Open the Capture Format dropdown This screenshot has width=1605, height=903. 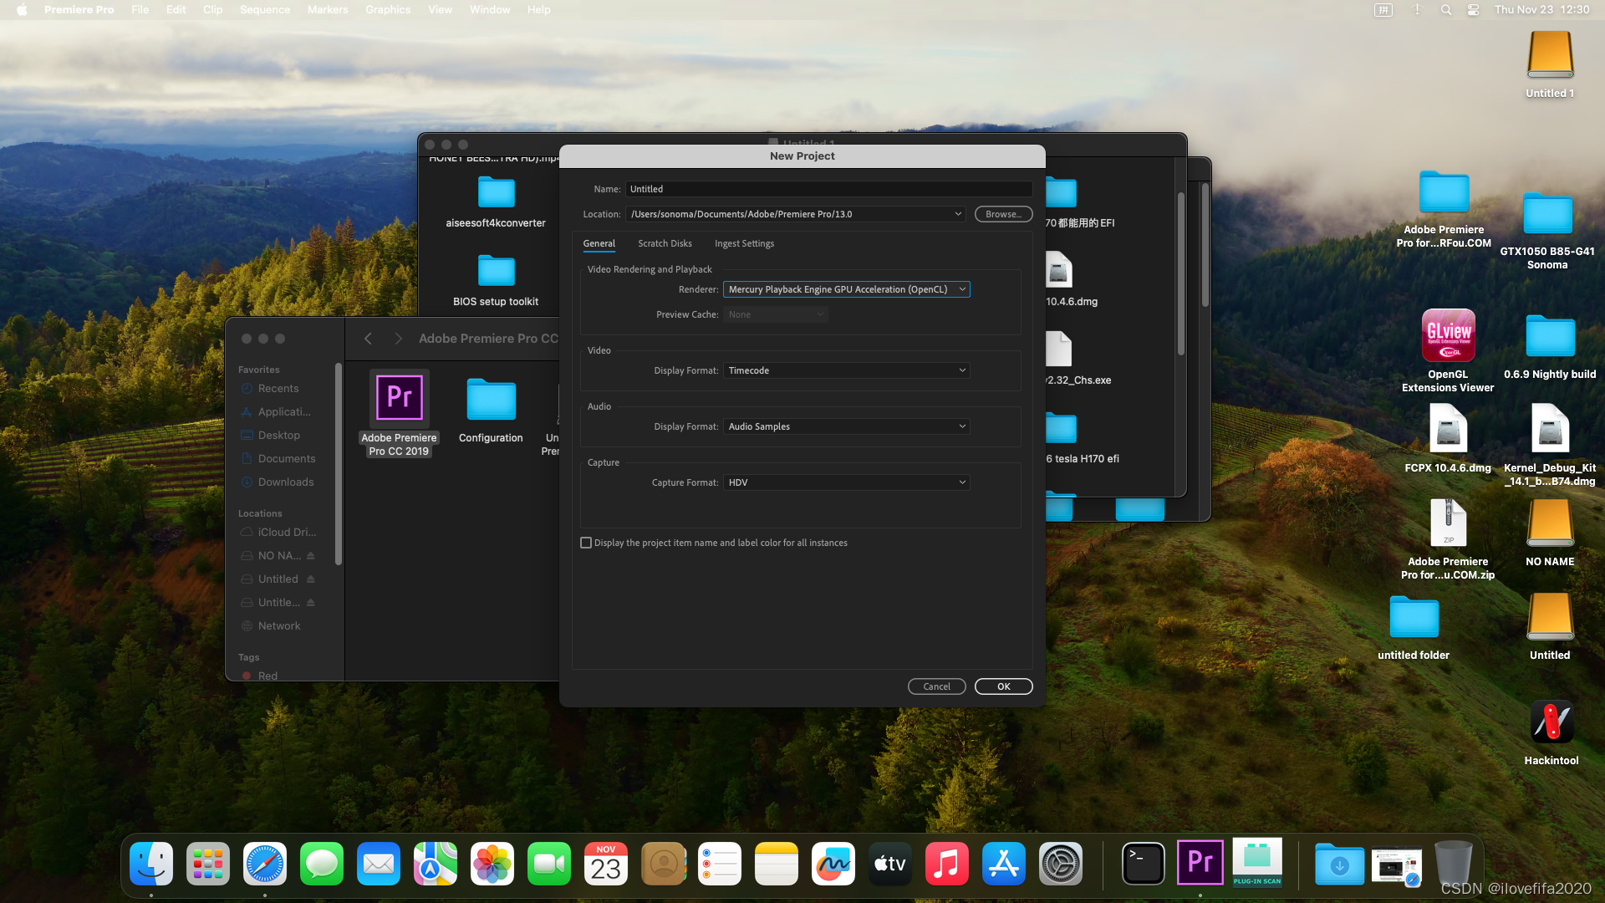click(x=846, y=482)
